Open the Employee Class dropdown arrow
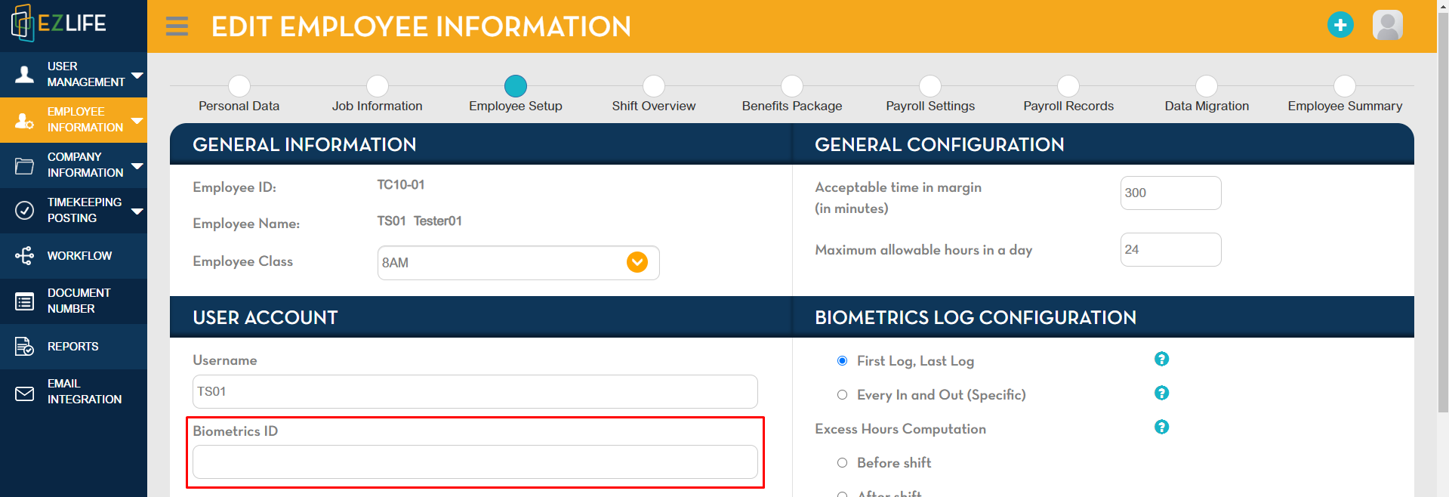Screen dimensions: 1449x497 point(637,262)
